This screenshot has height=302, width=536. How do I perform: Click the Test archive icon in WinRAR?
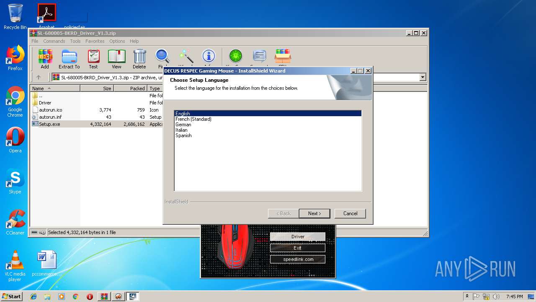(93, 59)
